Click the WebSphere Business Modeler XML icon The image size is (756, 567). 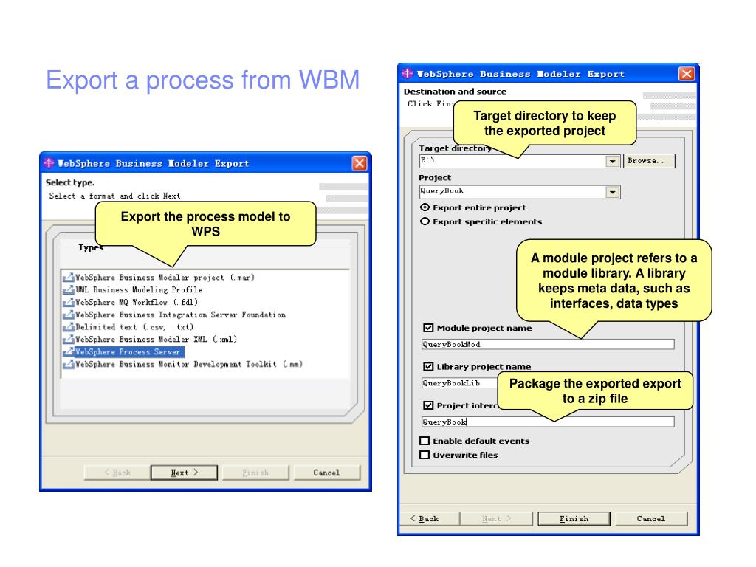point(68,340)
